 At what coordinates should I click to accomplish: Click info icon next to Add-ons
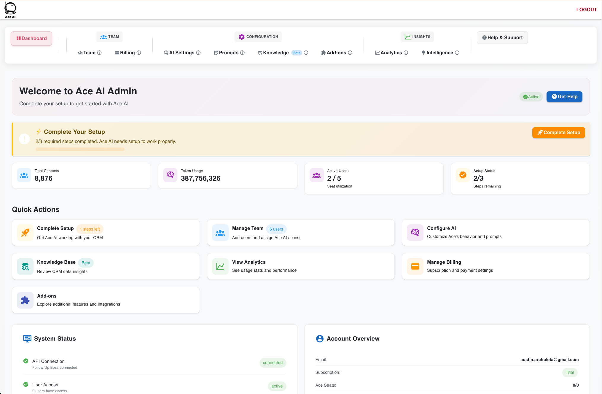click(x=350, y=53)
